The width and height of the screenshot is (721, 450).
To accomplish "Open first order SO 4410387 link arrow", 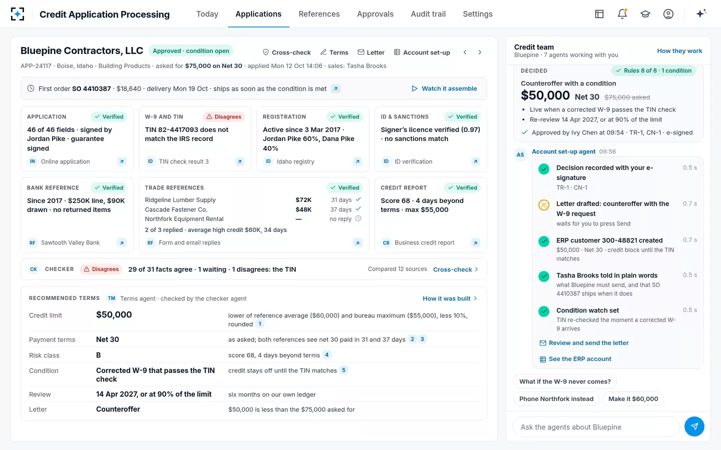I will [x=336, y=88].
